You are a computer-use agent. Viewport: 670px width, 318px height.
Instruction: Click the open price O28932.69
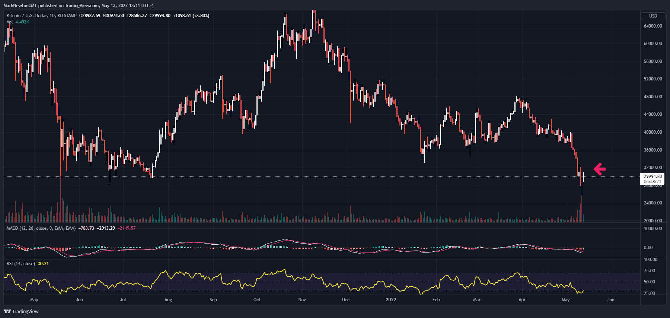[x=90, y=16]
